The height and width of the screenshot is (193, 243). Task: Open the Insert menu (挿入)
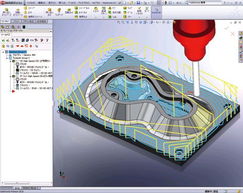[x=62, y=3]
